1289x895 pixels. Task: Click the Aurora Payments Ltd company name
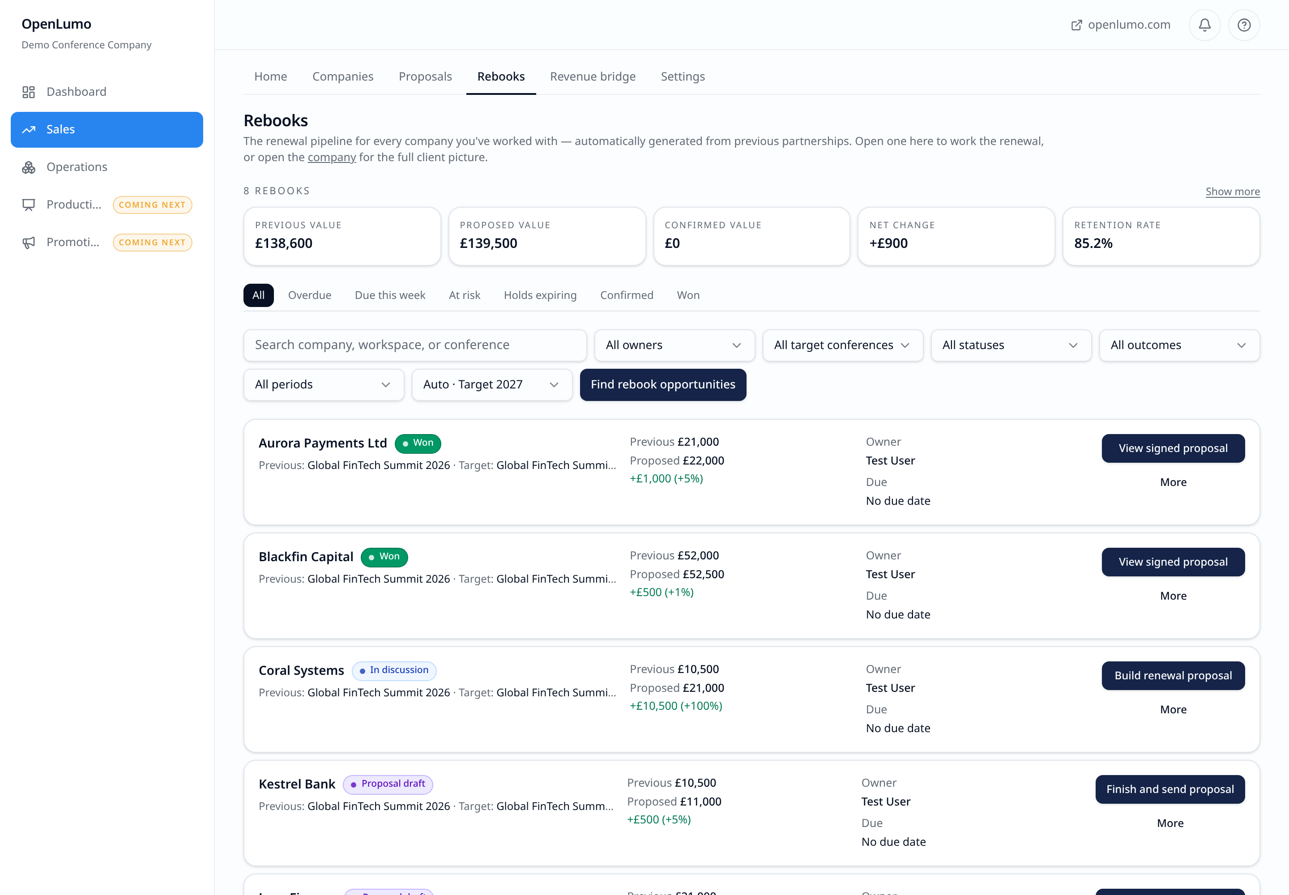323,443
